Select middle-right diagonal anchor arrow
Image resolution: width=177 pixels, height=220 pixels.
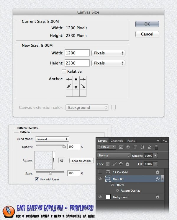pyautogui.click(x=83, y=86)
